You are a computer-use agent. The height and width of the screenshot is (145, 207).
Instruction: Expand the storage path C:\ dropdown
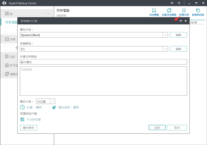[x=165, y=49]
